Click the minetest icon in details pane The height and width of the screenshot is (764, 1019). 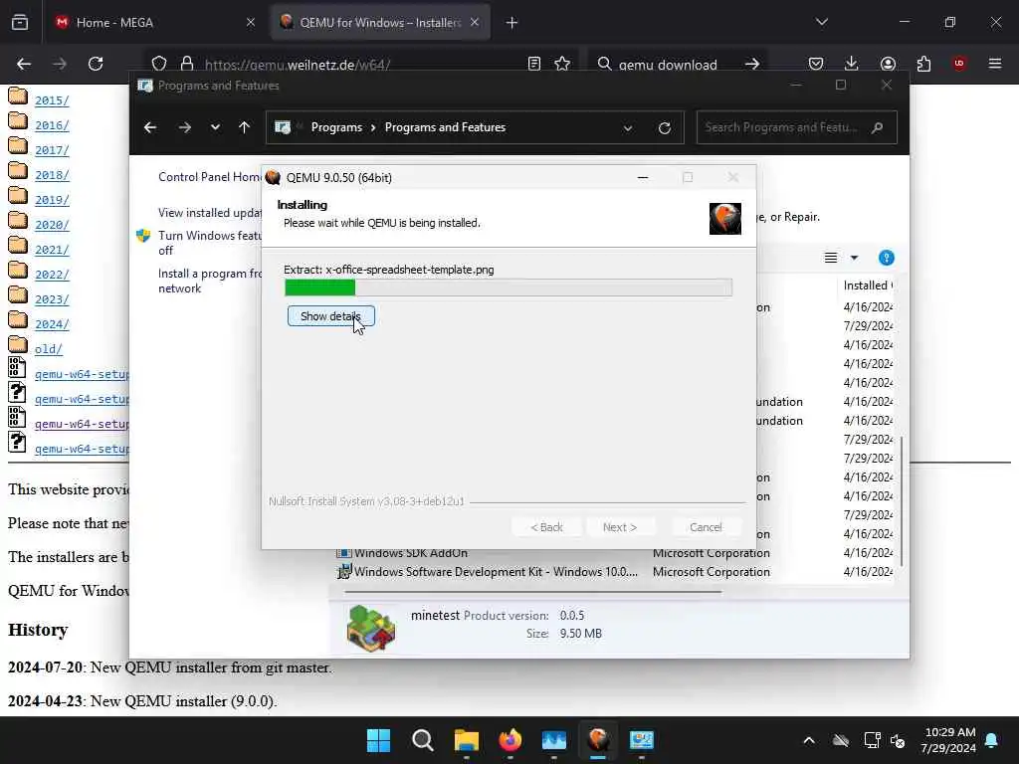coord(371,627)
